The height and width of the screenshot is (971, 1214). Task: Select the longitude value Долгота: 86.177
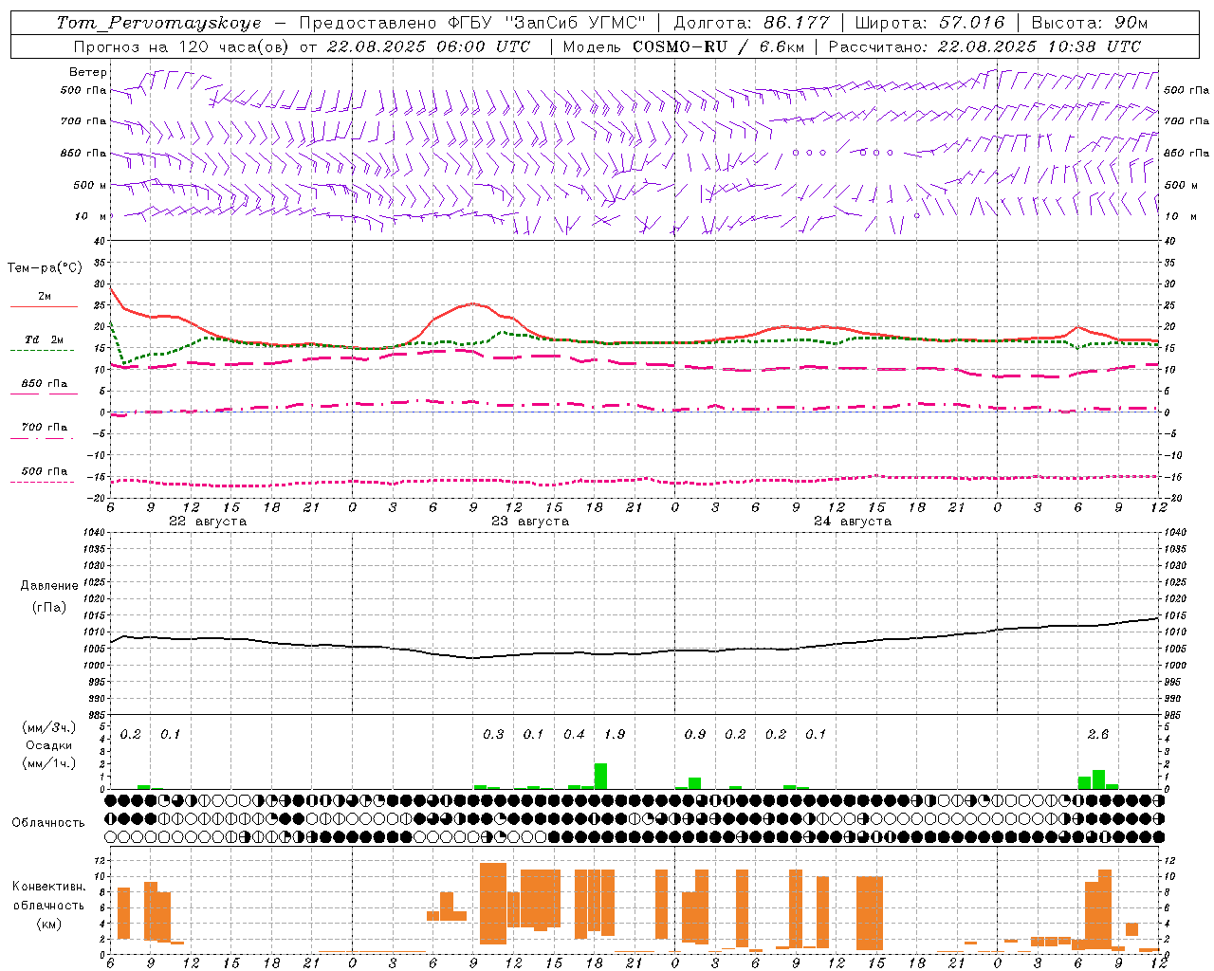point(751,23)
